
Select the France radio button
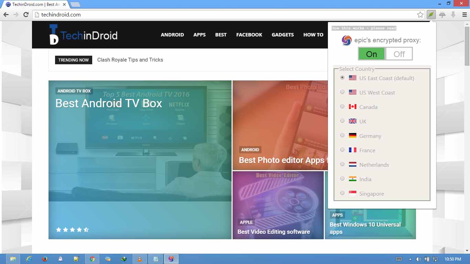342,150
